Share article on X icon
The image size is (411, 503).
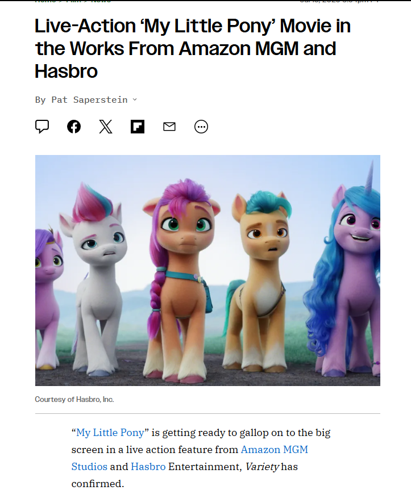click(106, 127)
